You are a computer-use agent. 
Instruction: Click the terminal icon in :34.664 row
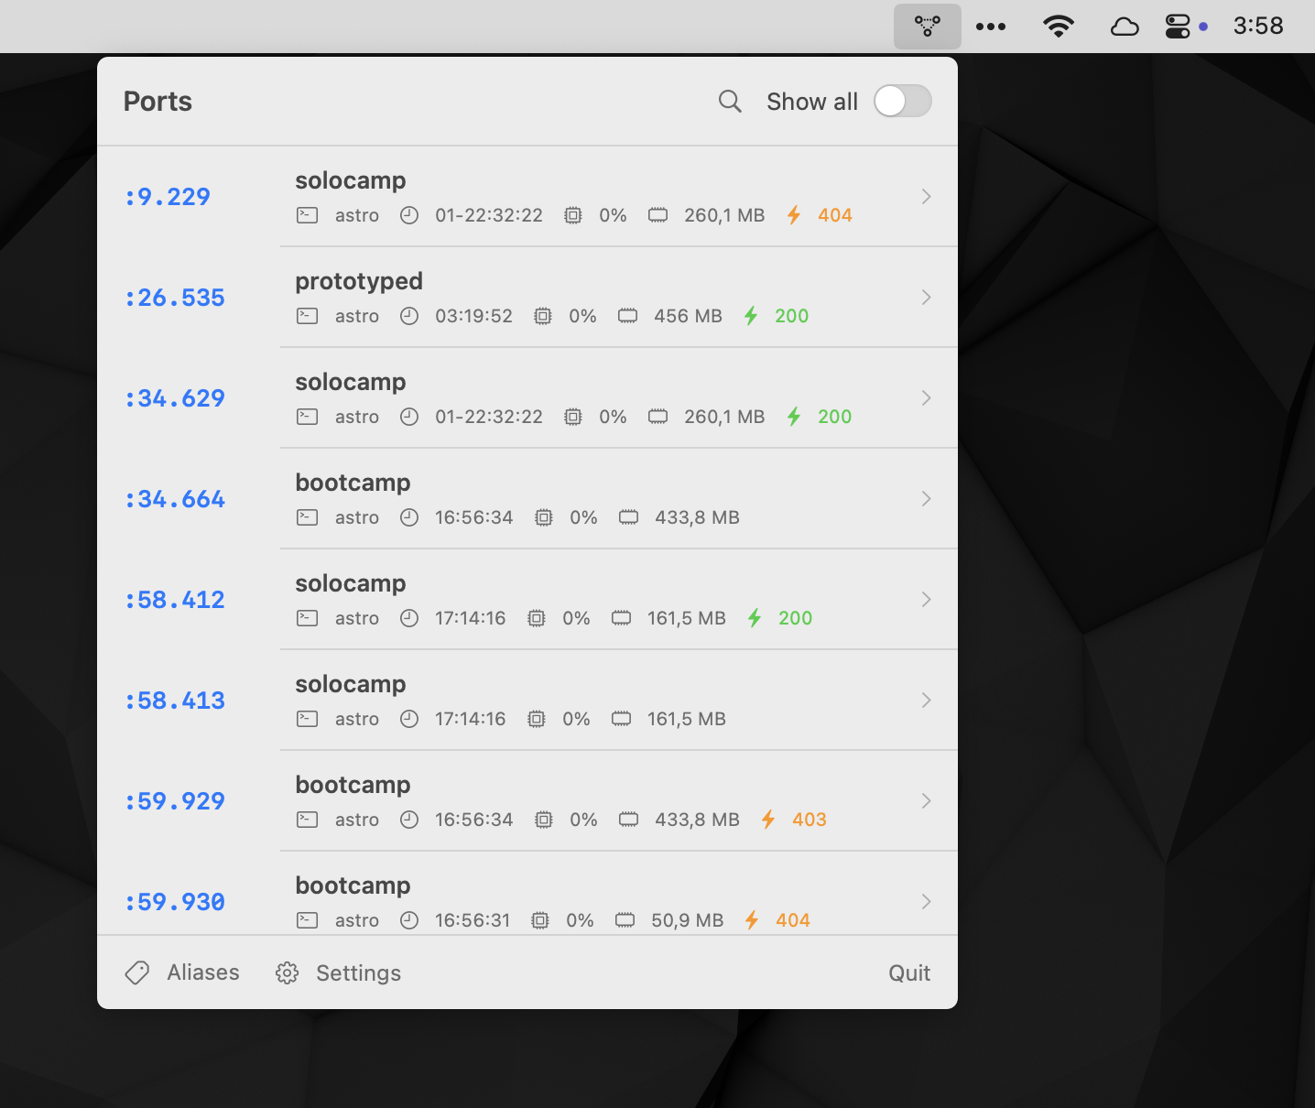click(x=308, y=517)
